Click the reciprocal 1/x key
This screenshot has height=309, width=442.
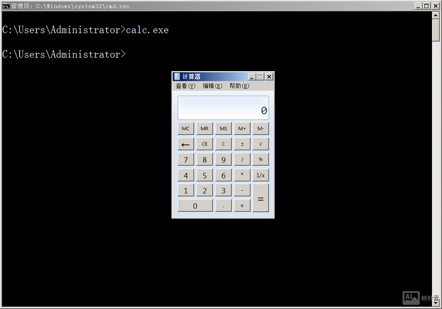tap(260, 175)
